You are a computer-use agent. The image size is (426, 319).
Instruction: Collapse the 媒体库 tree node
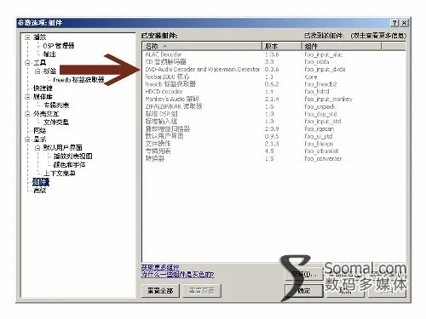(x=27, y=97)
